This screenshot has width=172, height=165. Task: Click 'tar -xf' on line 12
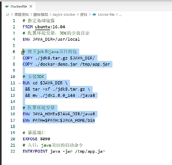coord(41,89)
